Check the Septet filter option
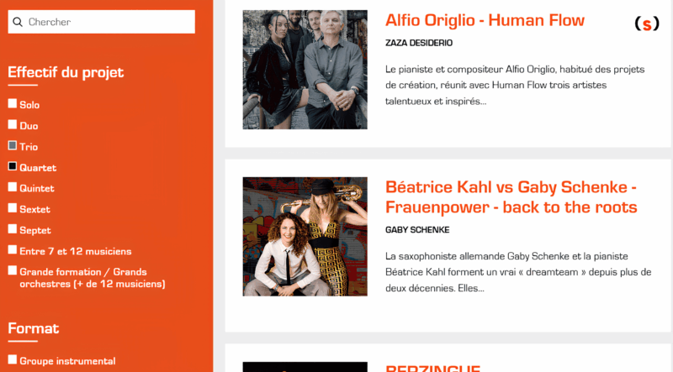 [13, 229]
